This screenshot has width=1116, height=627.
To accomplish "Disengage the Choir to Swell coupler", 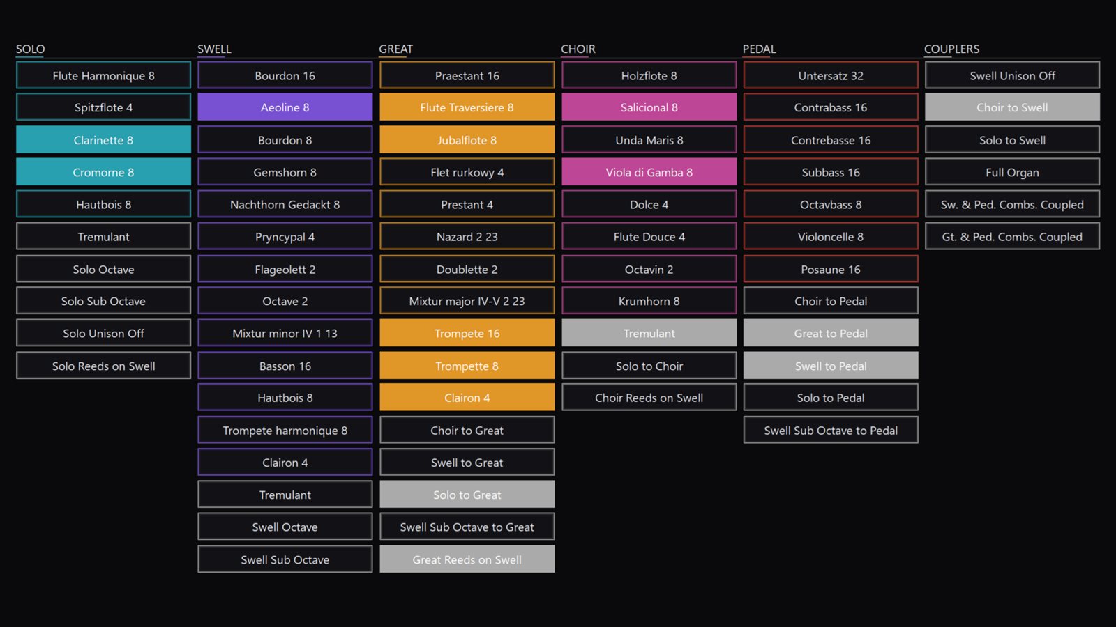I will point(1013,107).
